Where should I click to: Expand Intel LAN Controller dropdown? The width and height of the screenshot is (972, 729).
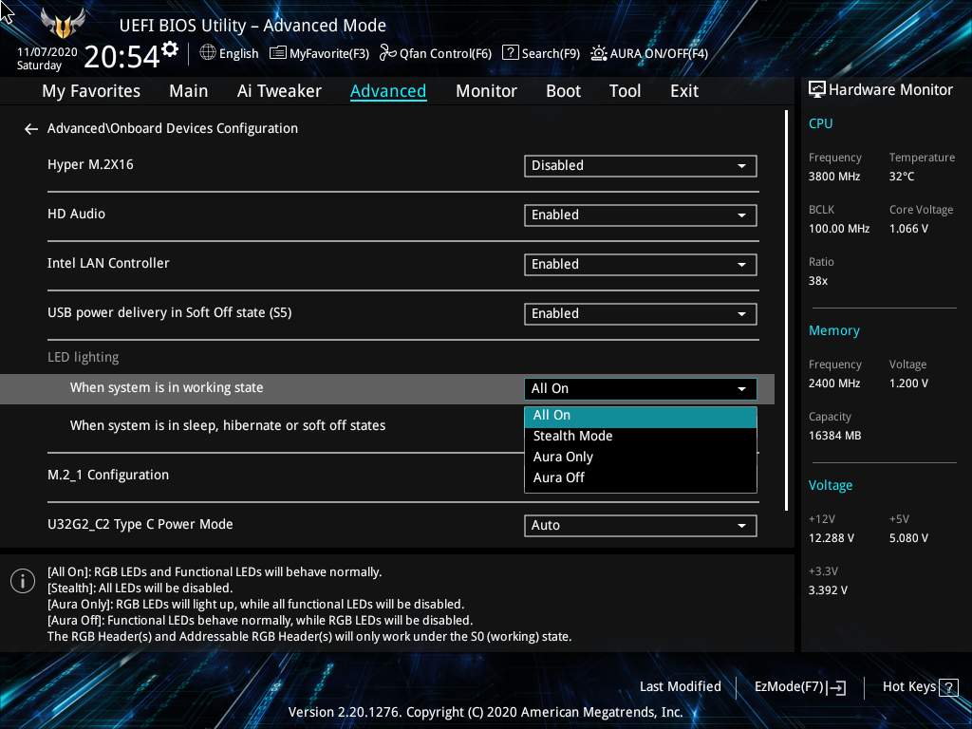tap(640, 264)
